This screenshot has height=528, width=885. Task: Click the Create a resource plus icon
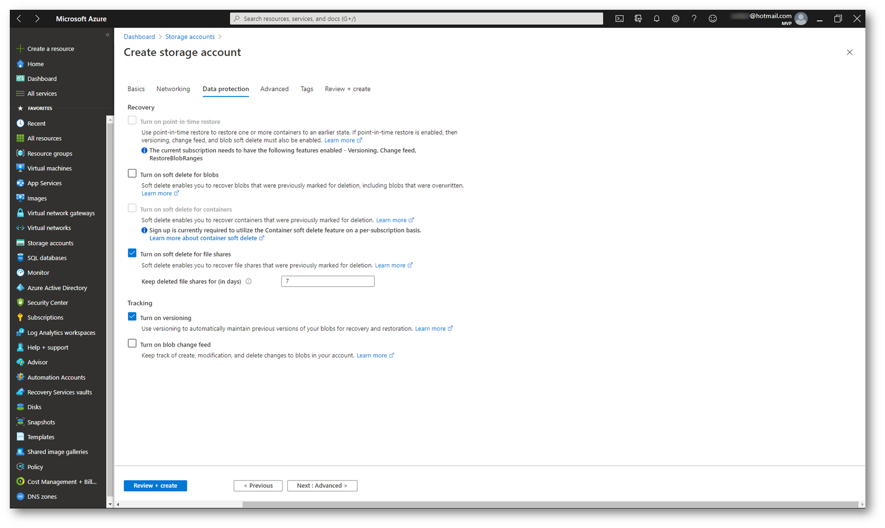tap(20, 48)
